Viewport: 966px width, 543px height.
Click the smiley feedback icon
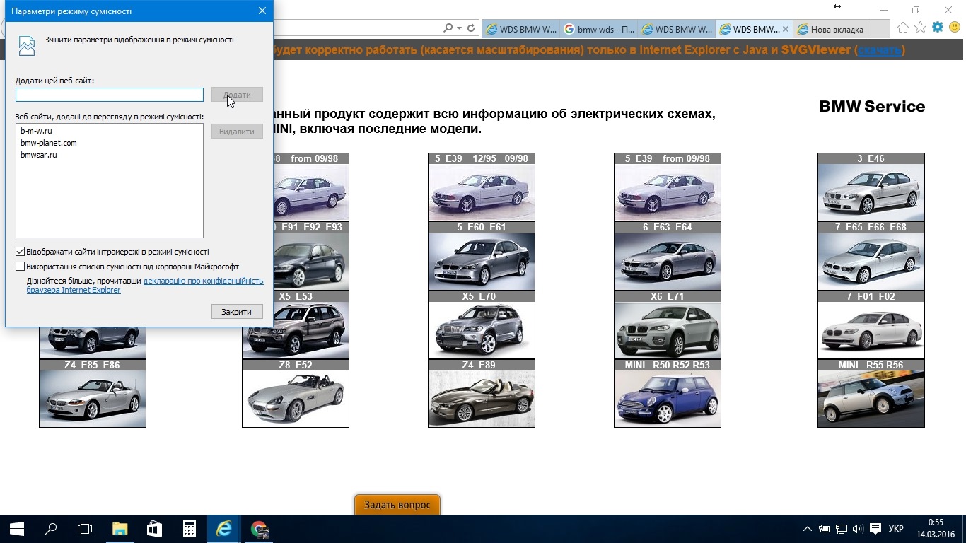coord(955,28)
